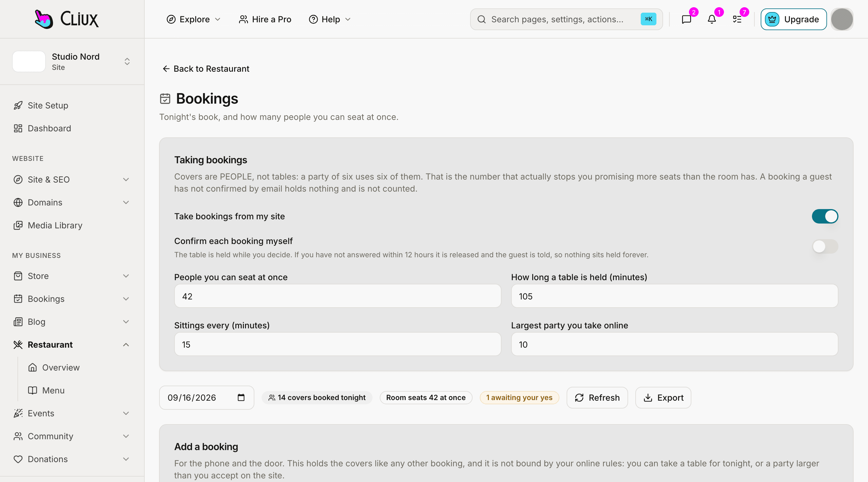Edit People you can seat at once field
The width and height of the screenshot is (868, 482).
pos(338,296)
